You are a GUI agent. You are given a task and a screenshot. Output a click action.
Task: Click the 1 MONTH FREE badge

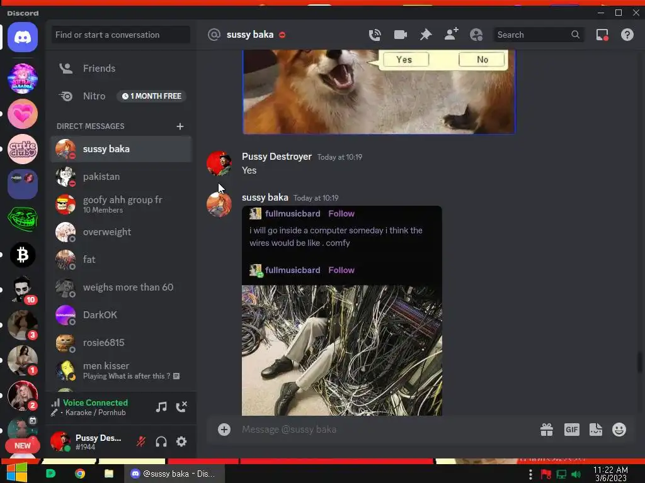tap(151, 96)
